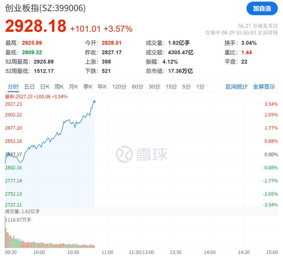
Task: Select the 季K quarterly chart tab
Action: (x=88, y=87)
